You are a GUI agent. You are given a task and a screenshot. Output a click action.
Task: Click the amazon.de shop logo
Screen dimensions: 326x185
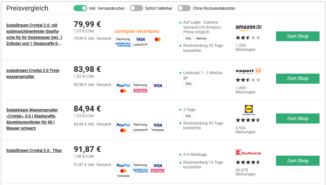click(x=249, y=27)
